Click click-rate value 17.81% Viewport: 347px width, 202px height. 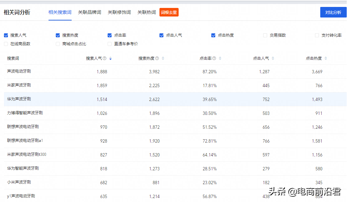(x=210, y=85)
